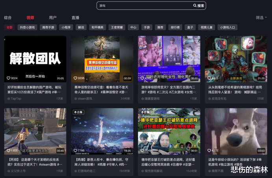Screen dimensions: 272x178
Task: Filter by 解说 chip
Action: [x=81, y=27]
